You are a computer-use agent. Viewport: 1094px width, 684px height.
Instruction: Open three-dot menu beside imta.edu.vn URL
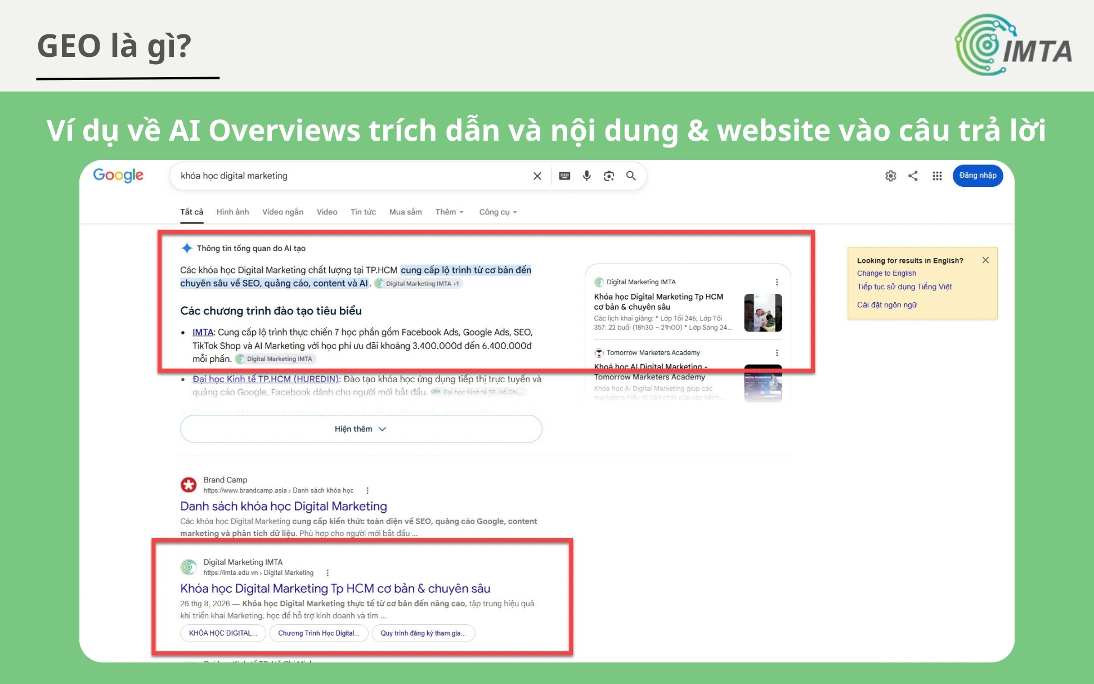click(x=328, y=573)
